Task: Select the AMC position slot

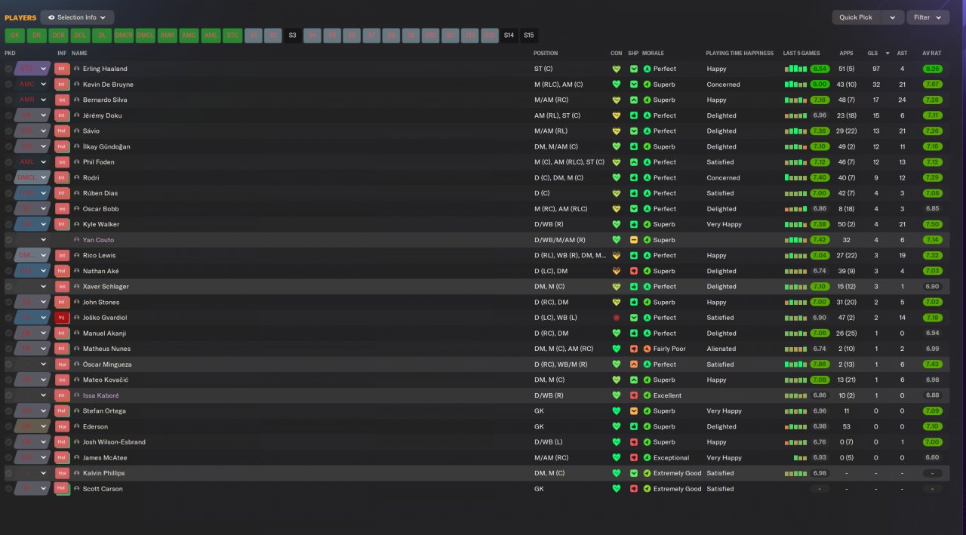Action: [x=189, y=35]
